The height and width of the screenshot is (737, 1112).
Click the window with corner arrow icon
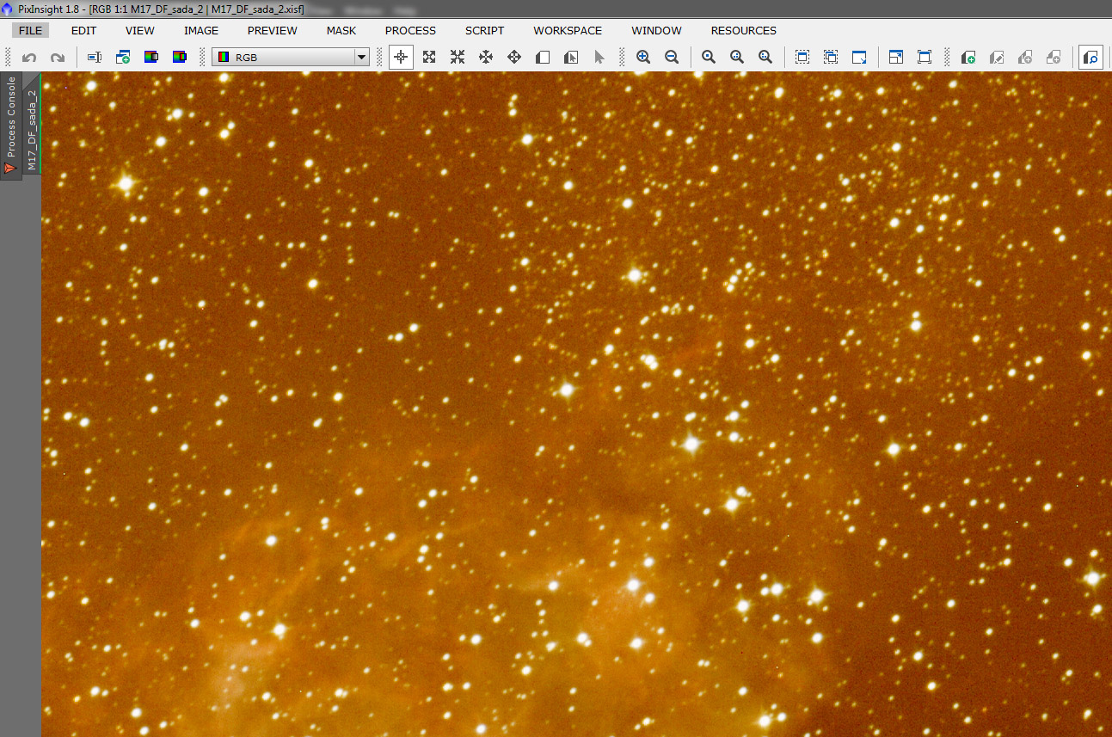(x=859, y=58)
